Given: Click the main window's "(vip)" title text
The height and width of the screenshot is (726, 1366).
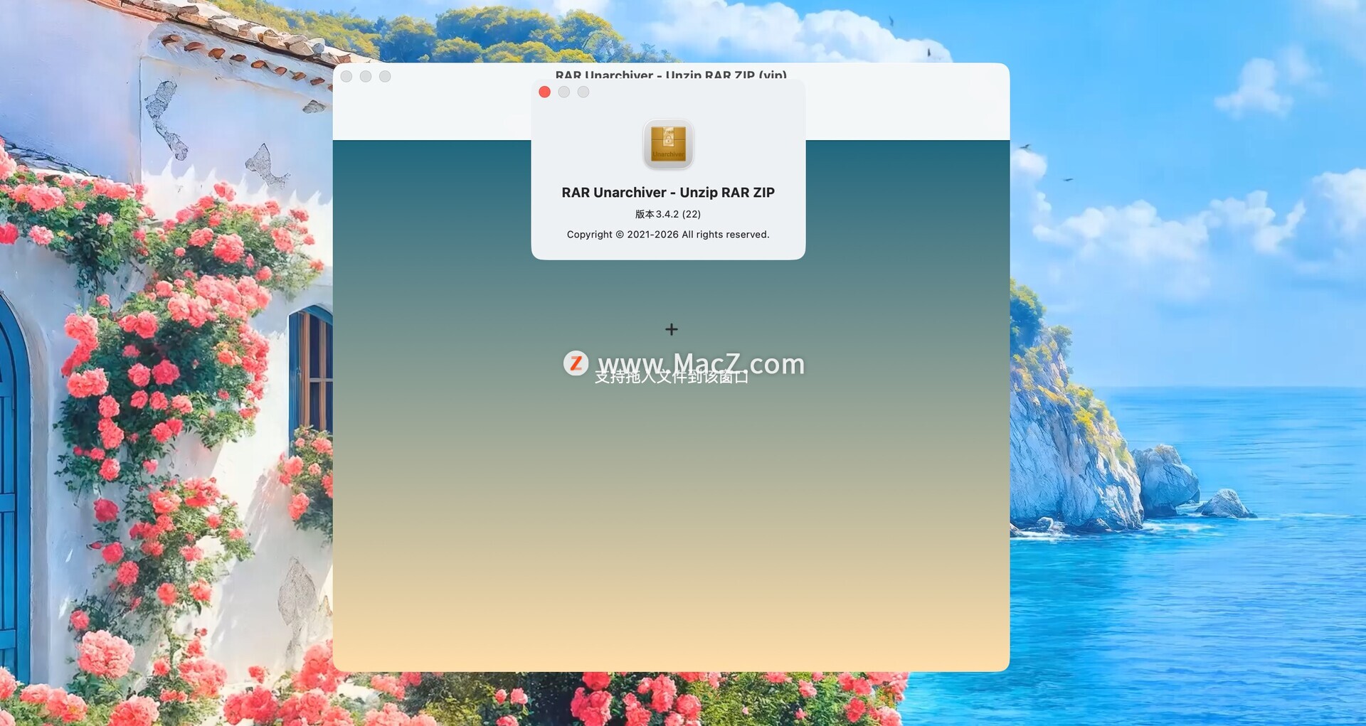Looking at the screenshot, I should tap(772, 74).
